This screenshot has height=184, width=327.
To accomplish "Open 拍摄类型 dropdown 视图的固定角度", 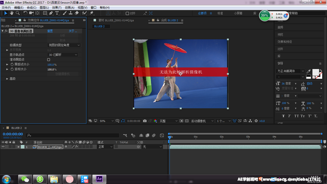I will (x=64, y=45).
